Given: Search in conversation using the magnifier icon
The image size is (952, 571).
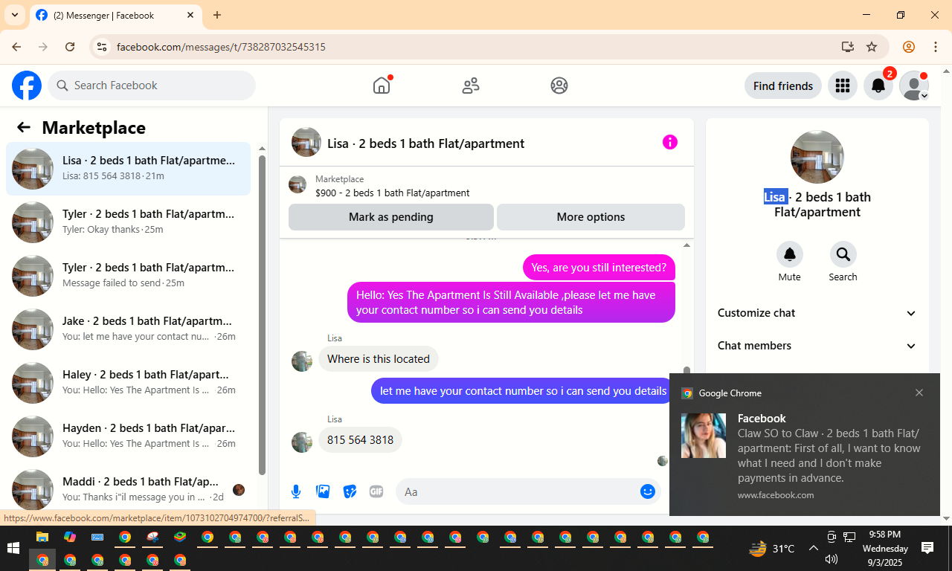Looking at the screenshot, I should click(843, 254).
